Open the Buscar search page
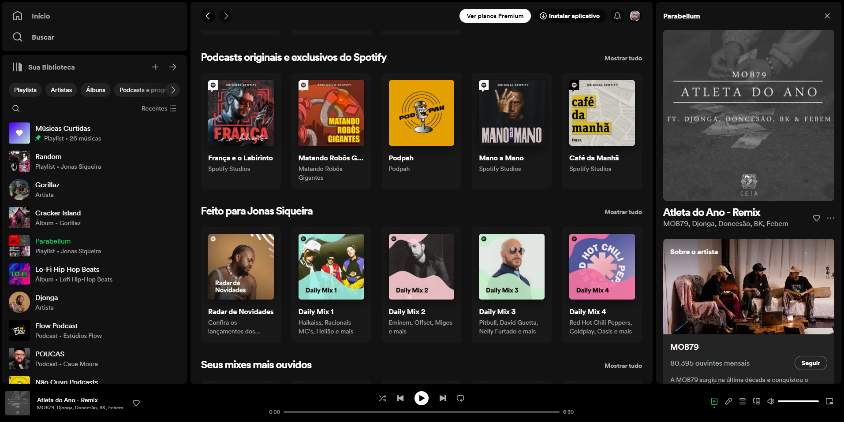 click(34, 37)
